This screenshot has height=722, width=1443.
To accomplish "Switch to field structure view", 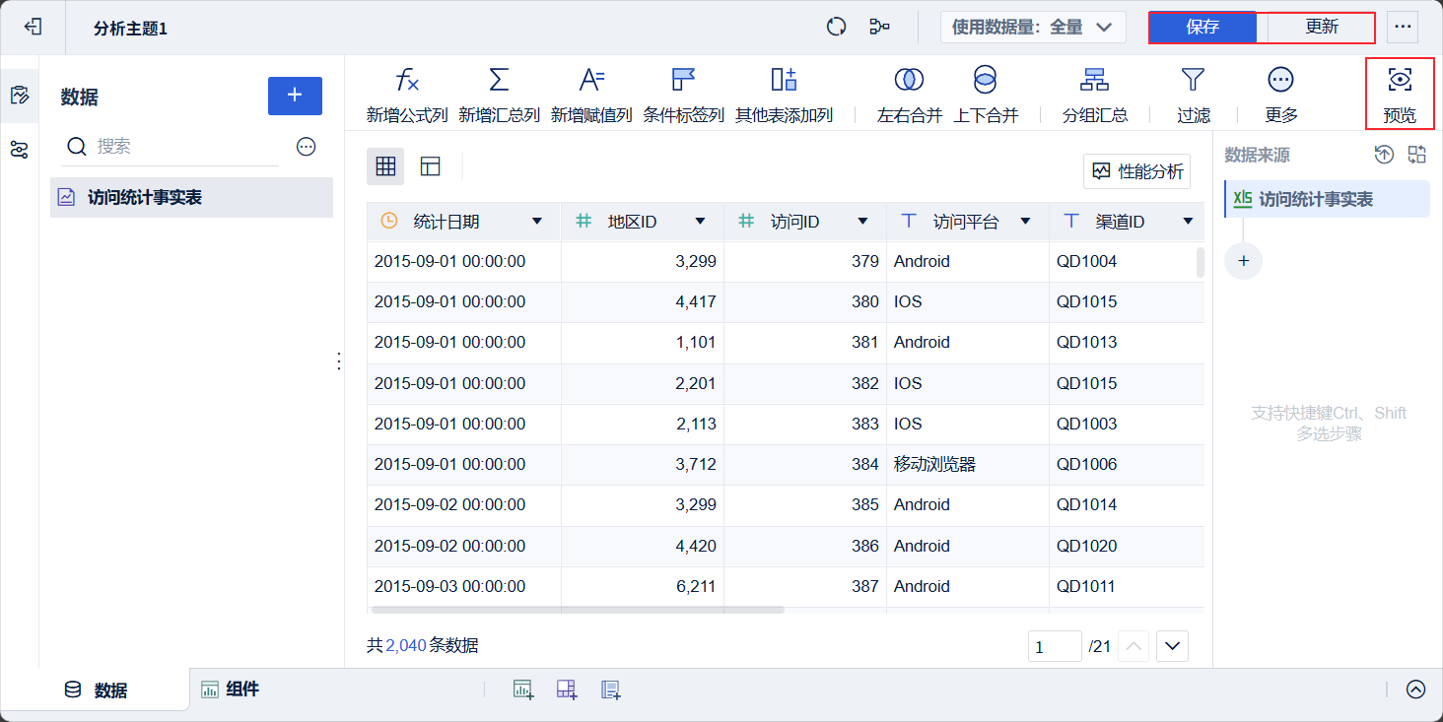I will click(430, 166).
